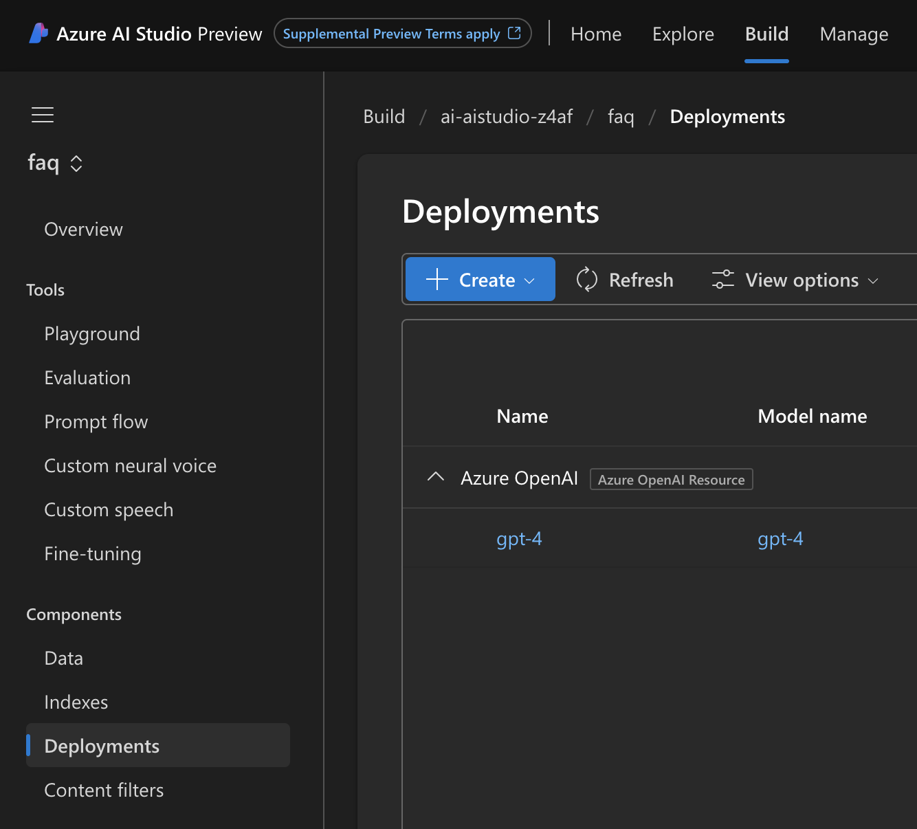
Task: Switch to the Explore tab
Action: [x=683, y=34]
